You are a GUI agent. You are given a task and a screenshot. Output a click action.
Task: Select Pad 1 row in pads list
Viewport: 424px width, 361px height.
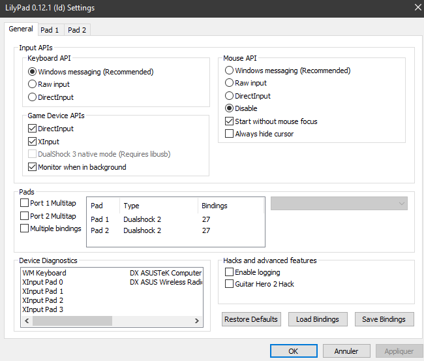(100, 220)
